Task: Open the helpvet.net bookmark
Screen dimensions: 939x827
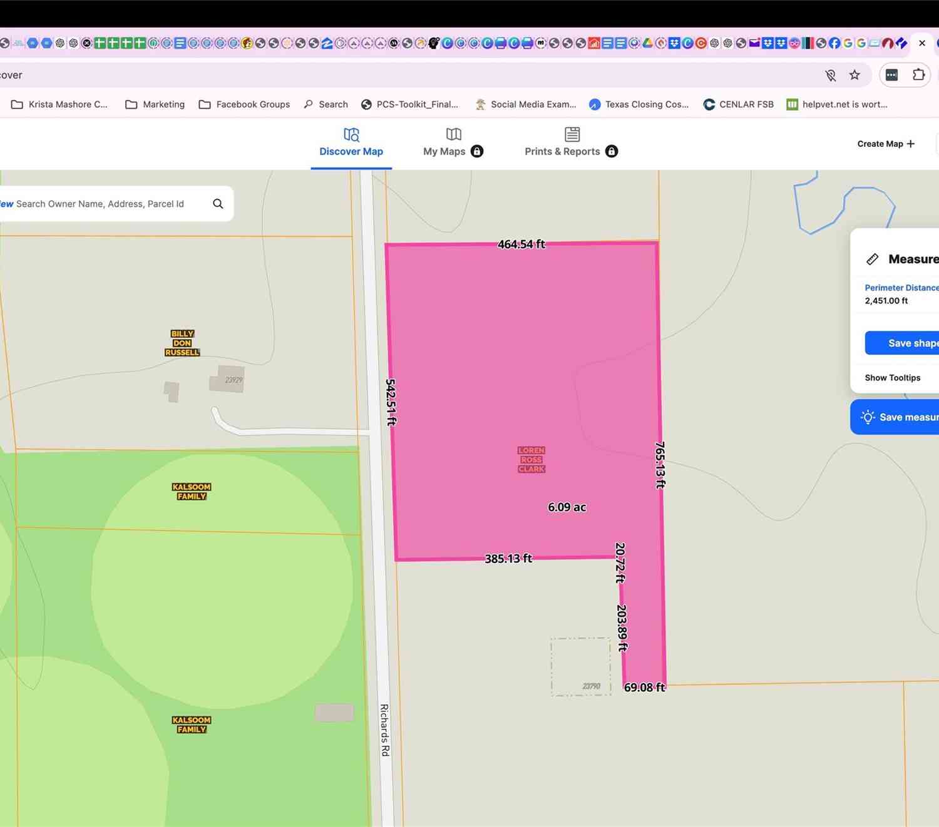Action: [x=837, y=104]
